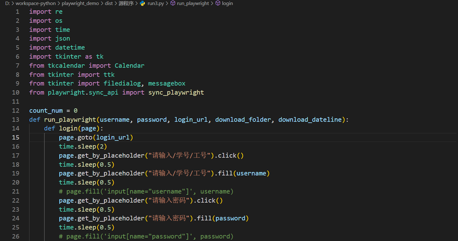Click 'count_num' variable on line 12

(x=46, y=111)
